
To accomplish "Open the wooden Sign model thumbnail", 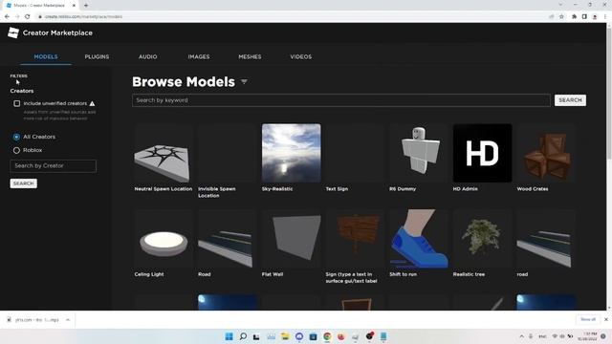I will coord(355,239).
